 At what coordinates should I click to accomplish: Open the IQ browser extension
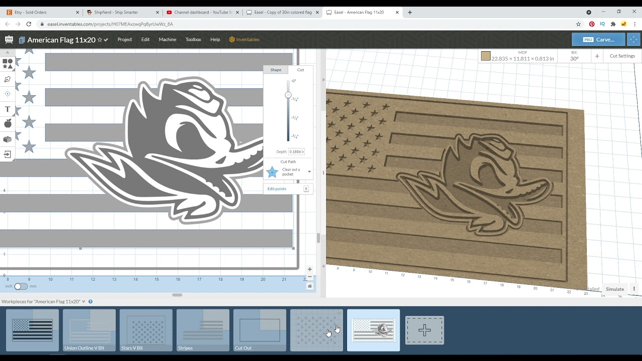602,24
